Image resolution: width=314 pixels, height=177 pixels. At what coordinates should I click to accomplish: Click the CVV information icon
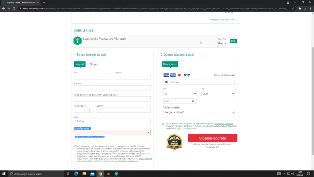pos(193,101)
